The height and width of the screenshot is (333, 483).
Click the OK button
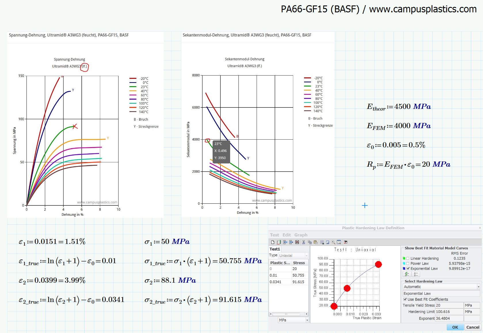(x=455, y=327)
